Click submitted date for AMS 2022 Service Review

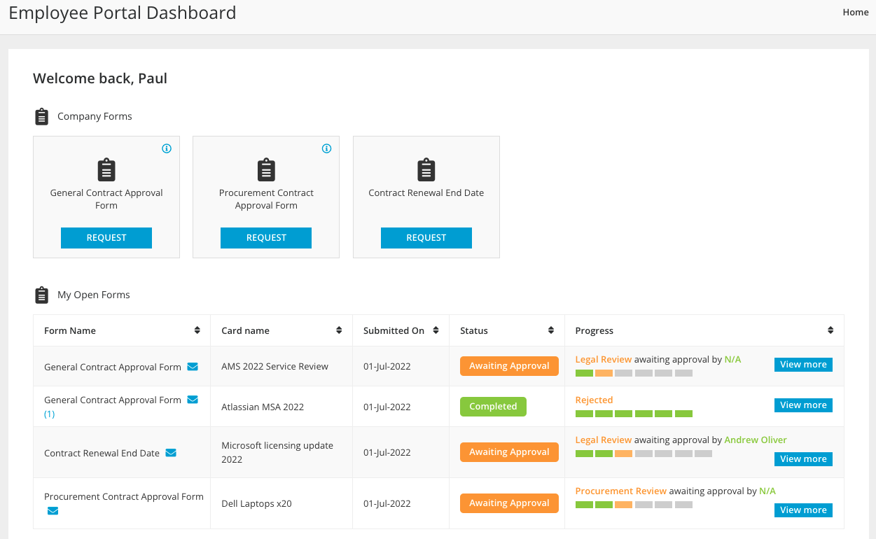tap(387, 366)
